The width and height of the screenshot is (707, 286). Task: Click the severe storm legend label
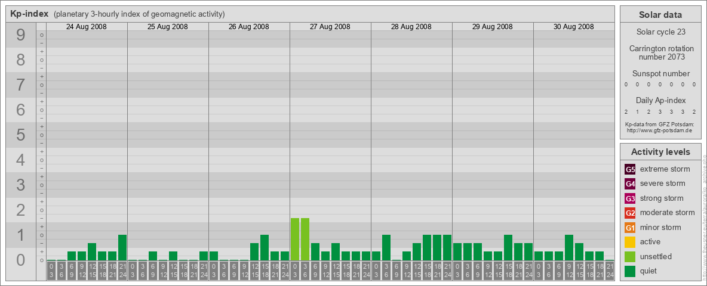pos(663,184)
